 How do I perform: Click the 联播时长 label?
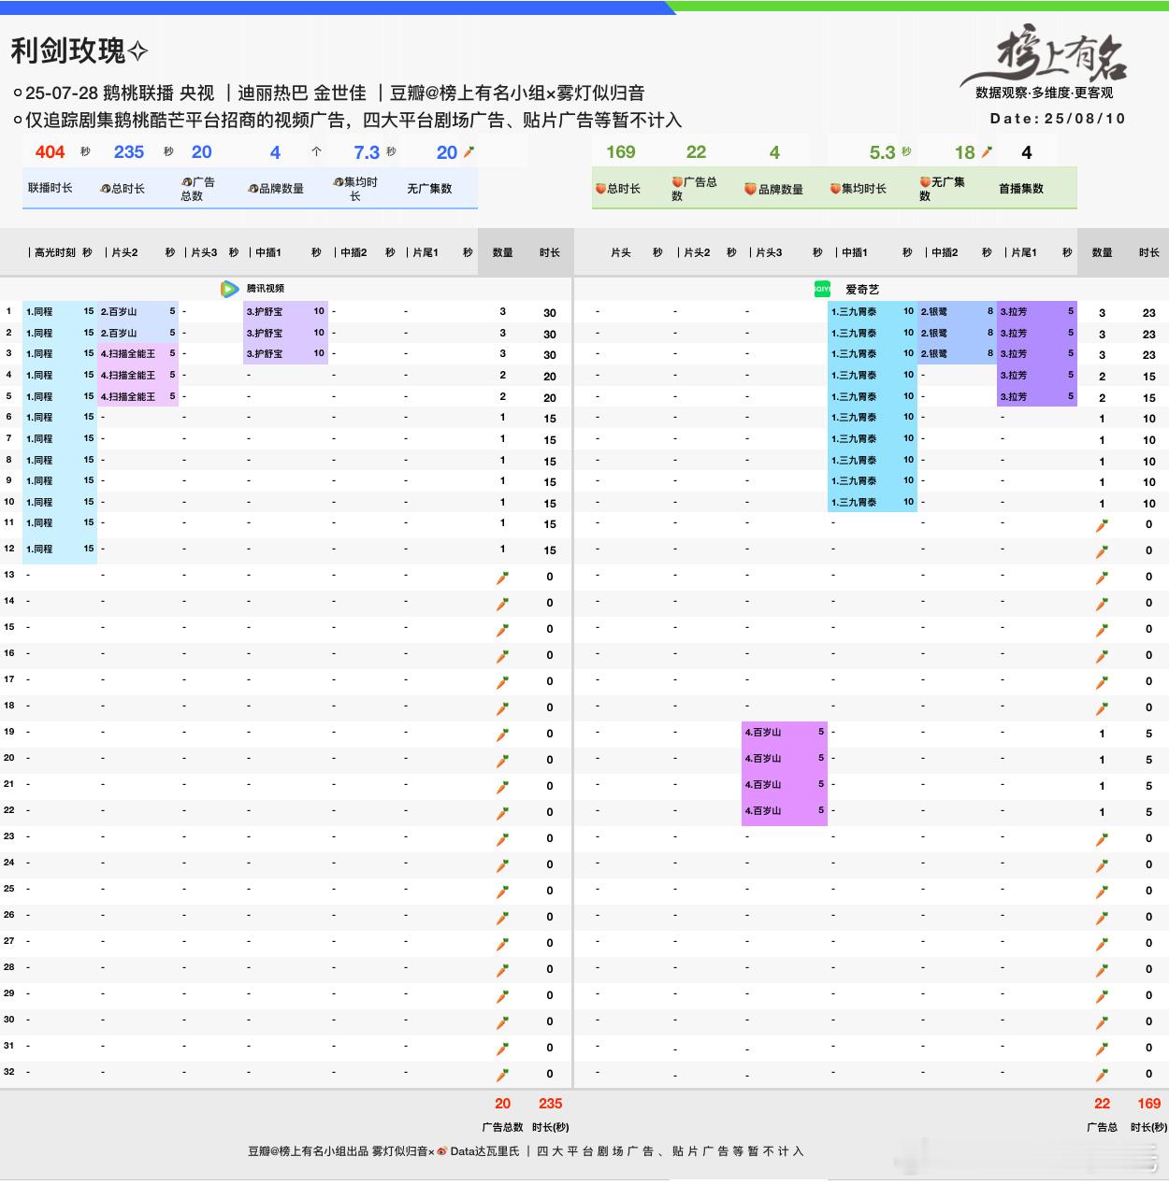51,188
